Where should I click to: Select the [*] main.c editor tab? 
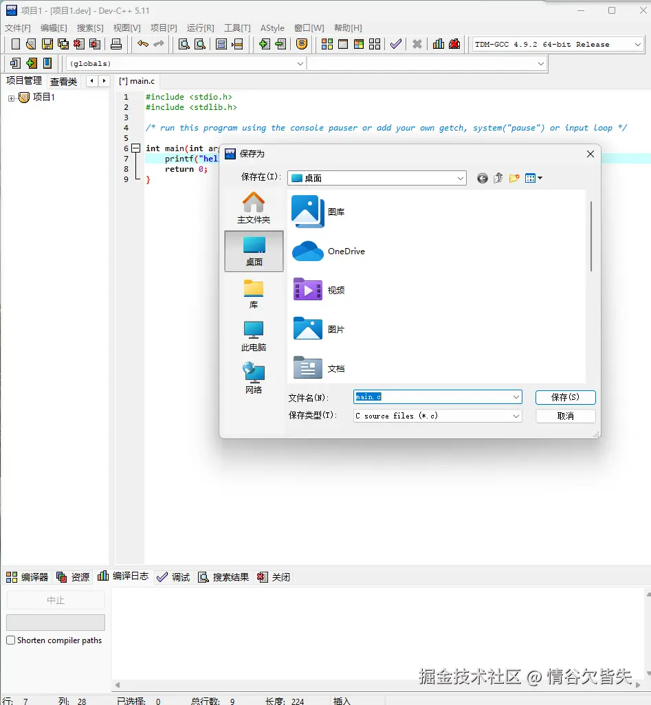point(137,81)
